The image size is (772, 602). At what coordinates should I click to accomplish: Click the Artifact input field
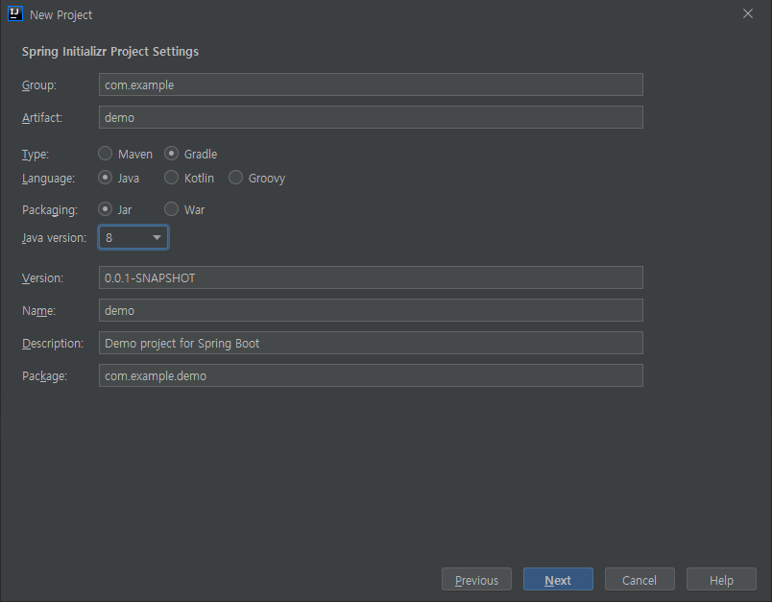pos(371,117)
